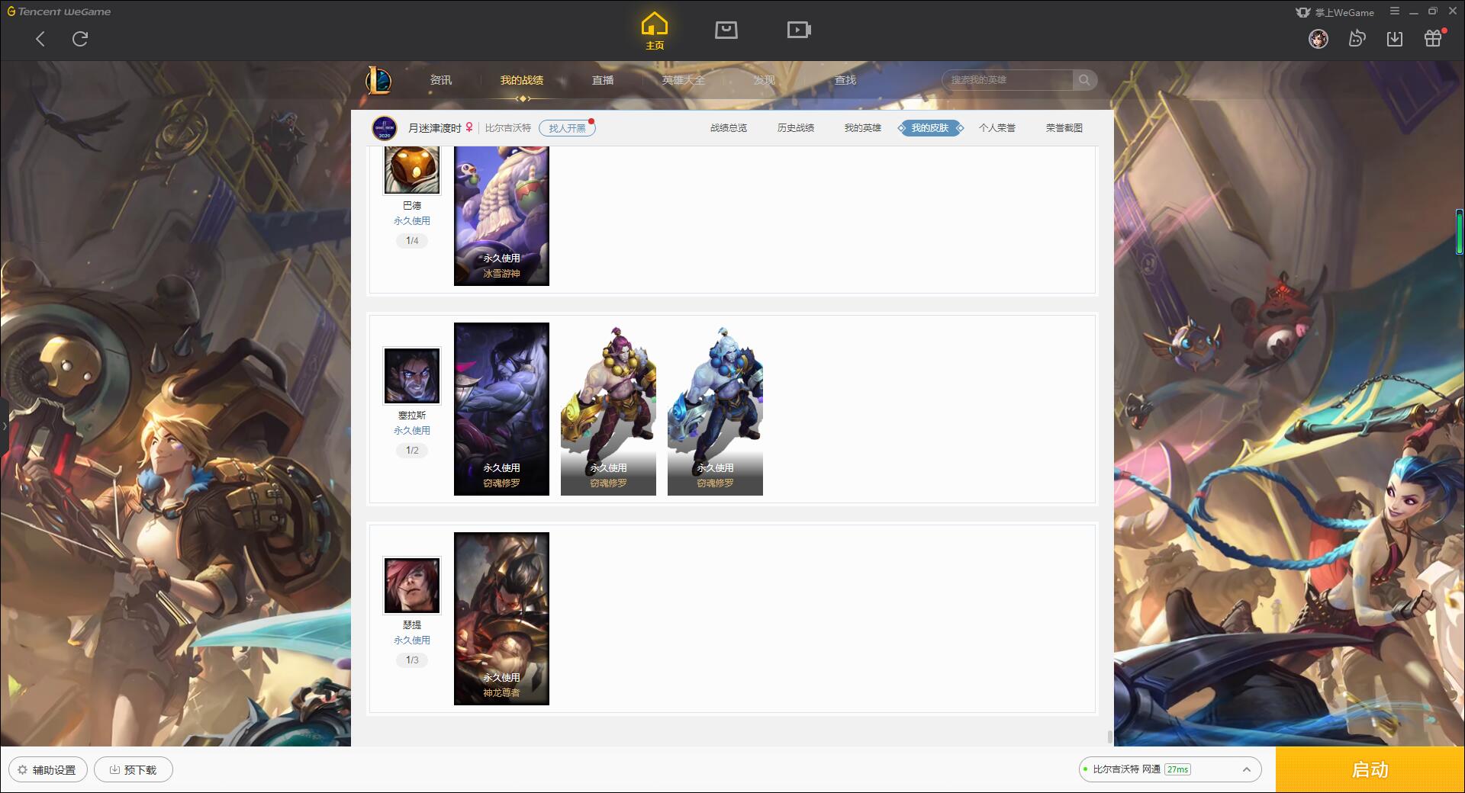The image size is (1465, 793).
Task: Click the 搜索我的英雄 search field
Action: click(1007, 80)
